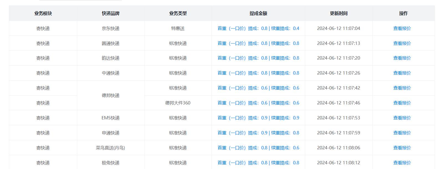Click 德邦大件360 commission amount link
This screenshot has height=169, width=439.
point(258,103)
